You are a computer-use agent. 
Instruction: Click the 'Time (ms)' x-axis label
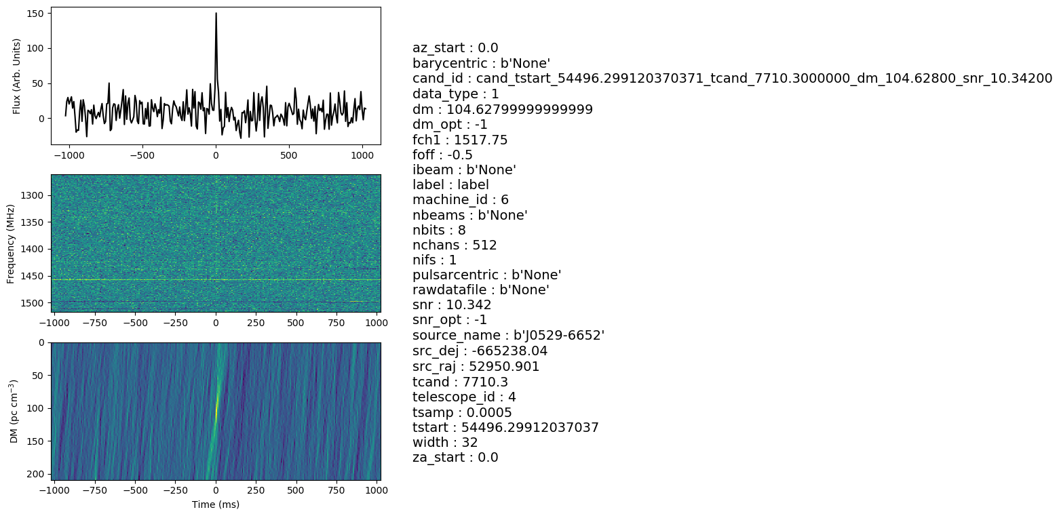[x=216, y=504]
